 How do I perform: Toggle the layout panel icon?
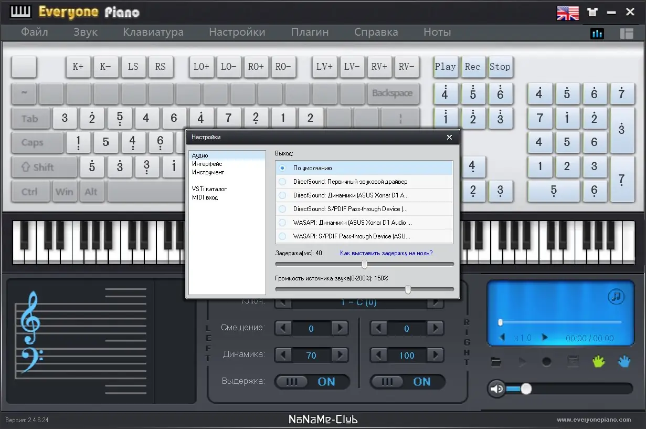626,34
